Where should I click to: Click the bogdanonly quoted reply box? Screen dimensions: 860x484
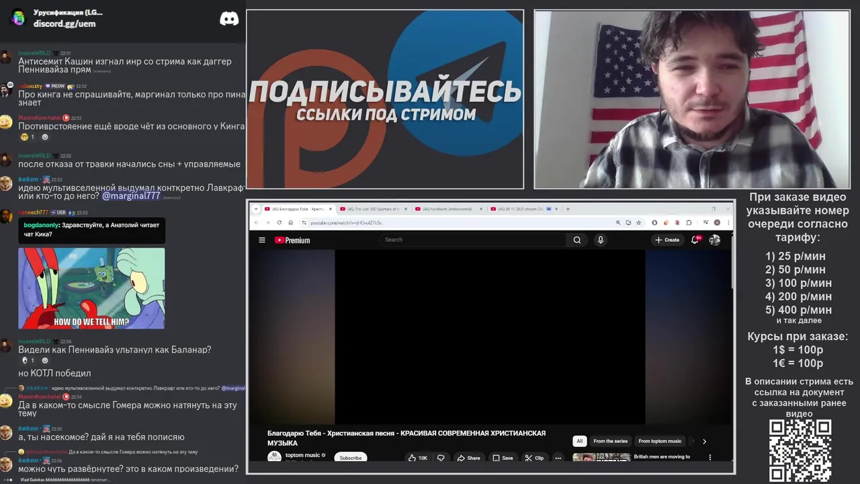(x=91, y=230)
